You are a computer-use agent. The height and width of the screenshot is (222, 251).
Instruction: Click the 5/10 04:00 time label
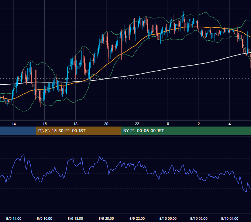click(x=230, y=218)
